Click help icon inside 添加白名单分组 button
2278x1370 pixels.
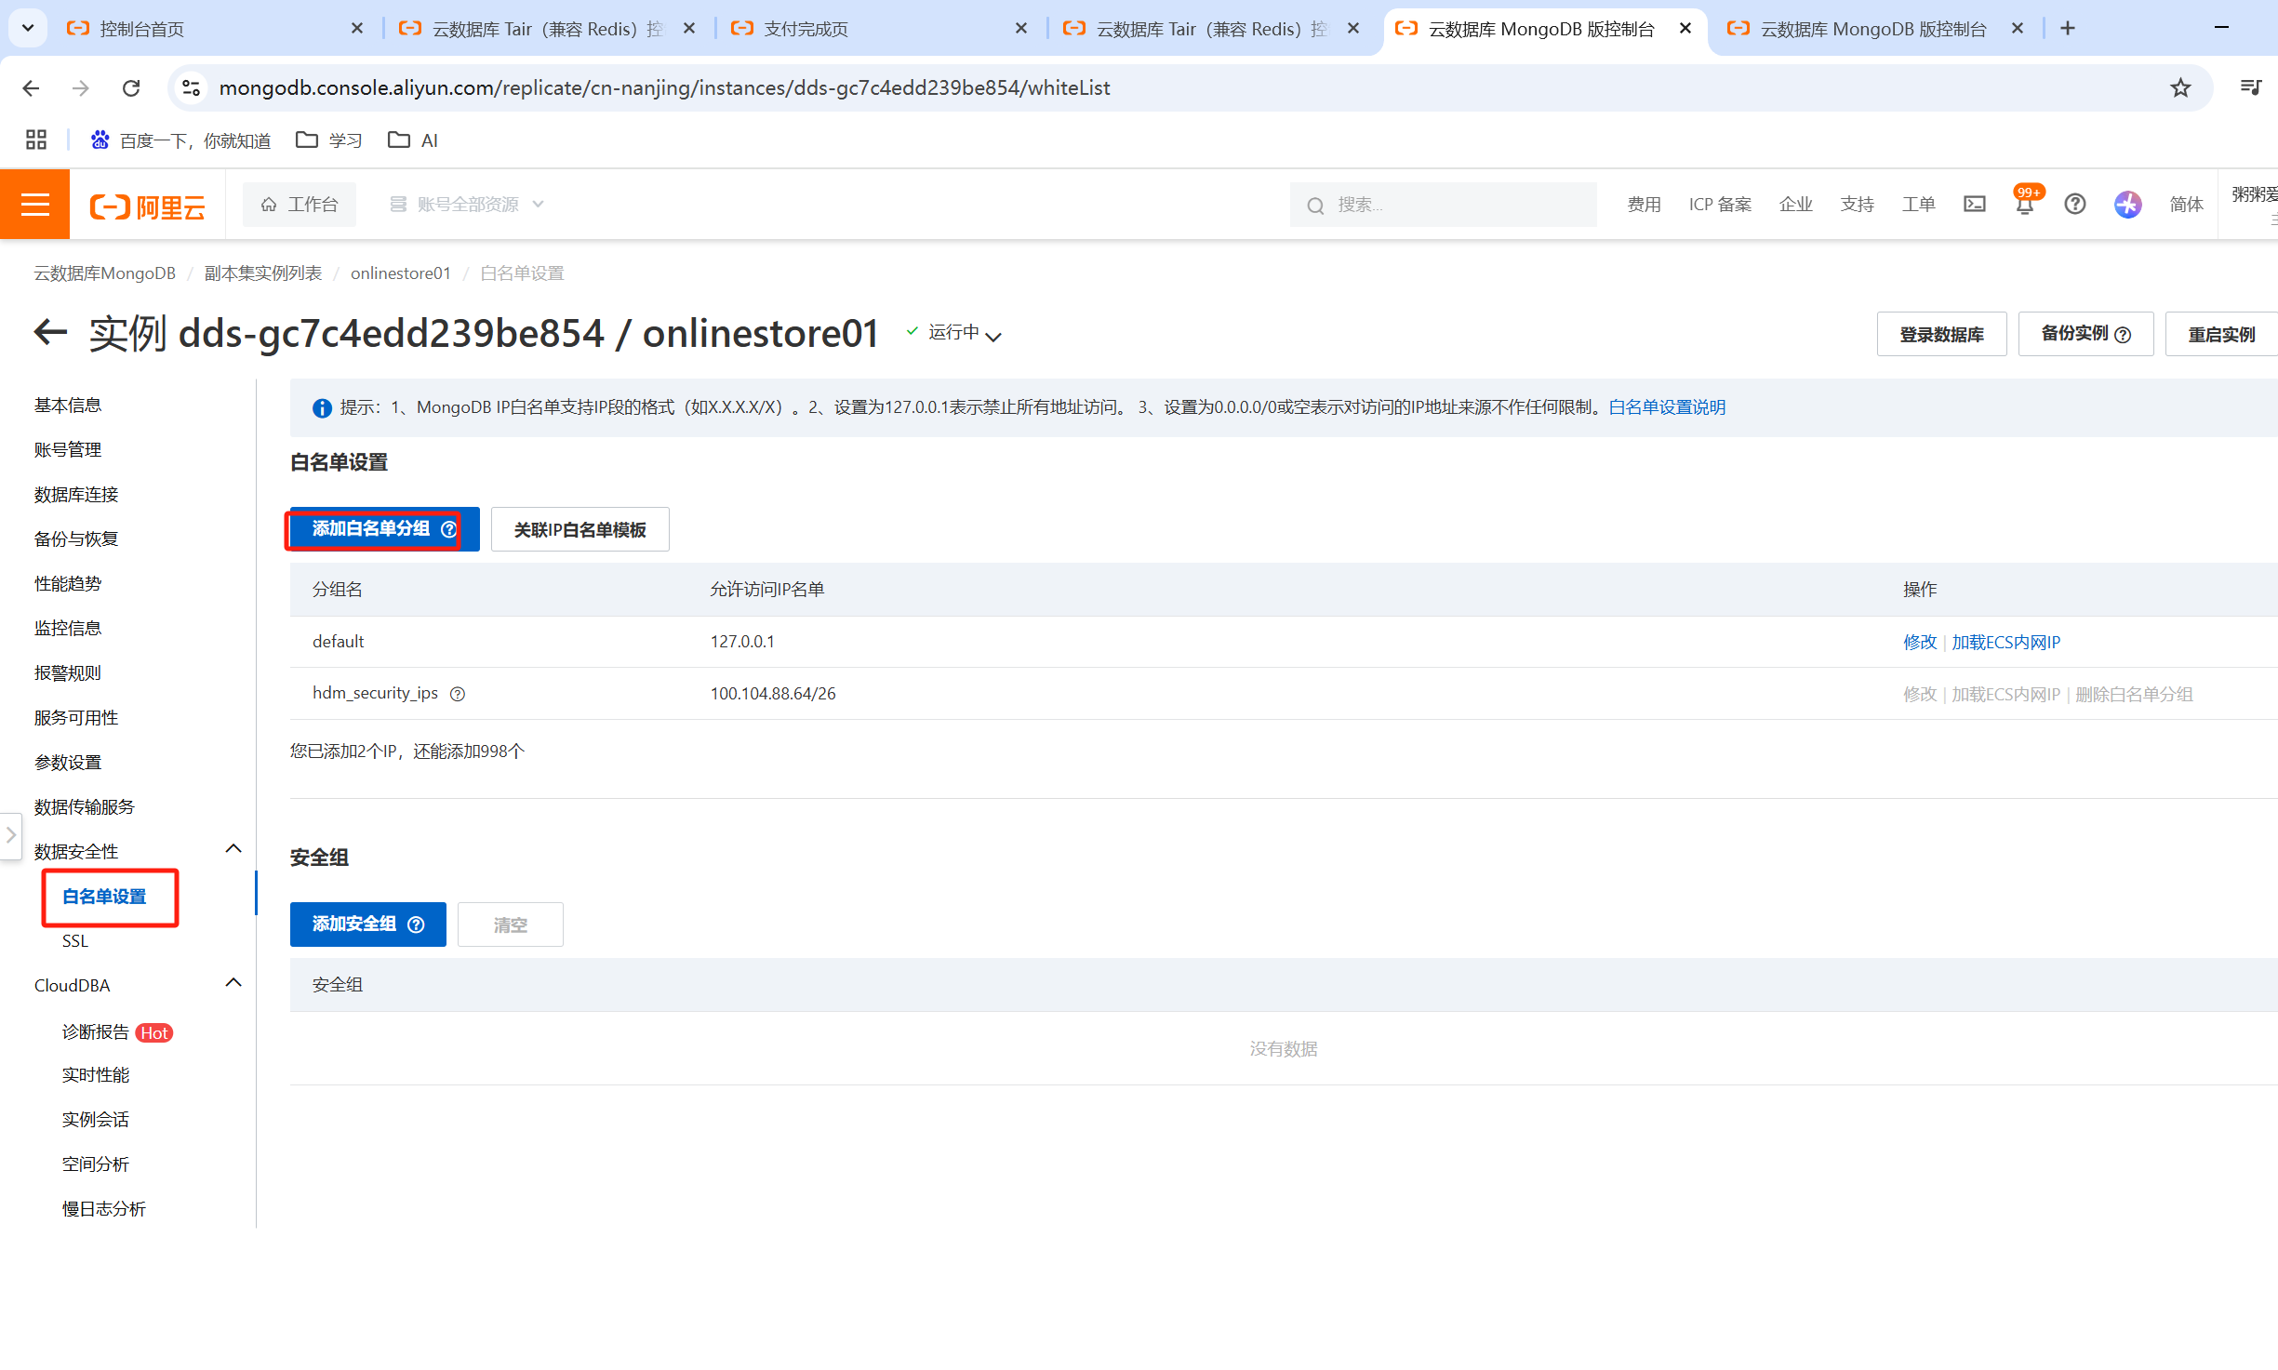click(x=449, y=529)
